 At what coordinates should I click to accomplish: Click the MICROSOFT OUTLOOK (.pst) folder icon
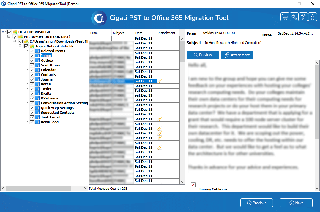[21, 37]
